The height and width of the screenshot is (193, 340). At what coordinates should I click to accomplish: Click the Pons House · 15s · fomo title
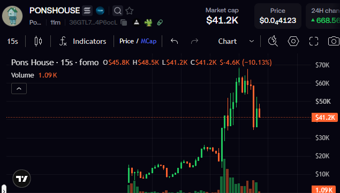point(55,63)
